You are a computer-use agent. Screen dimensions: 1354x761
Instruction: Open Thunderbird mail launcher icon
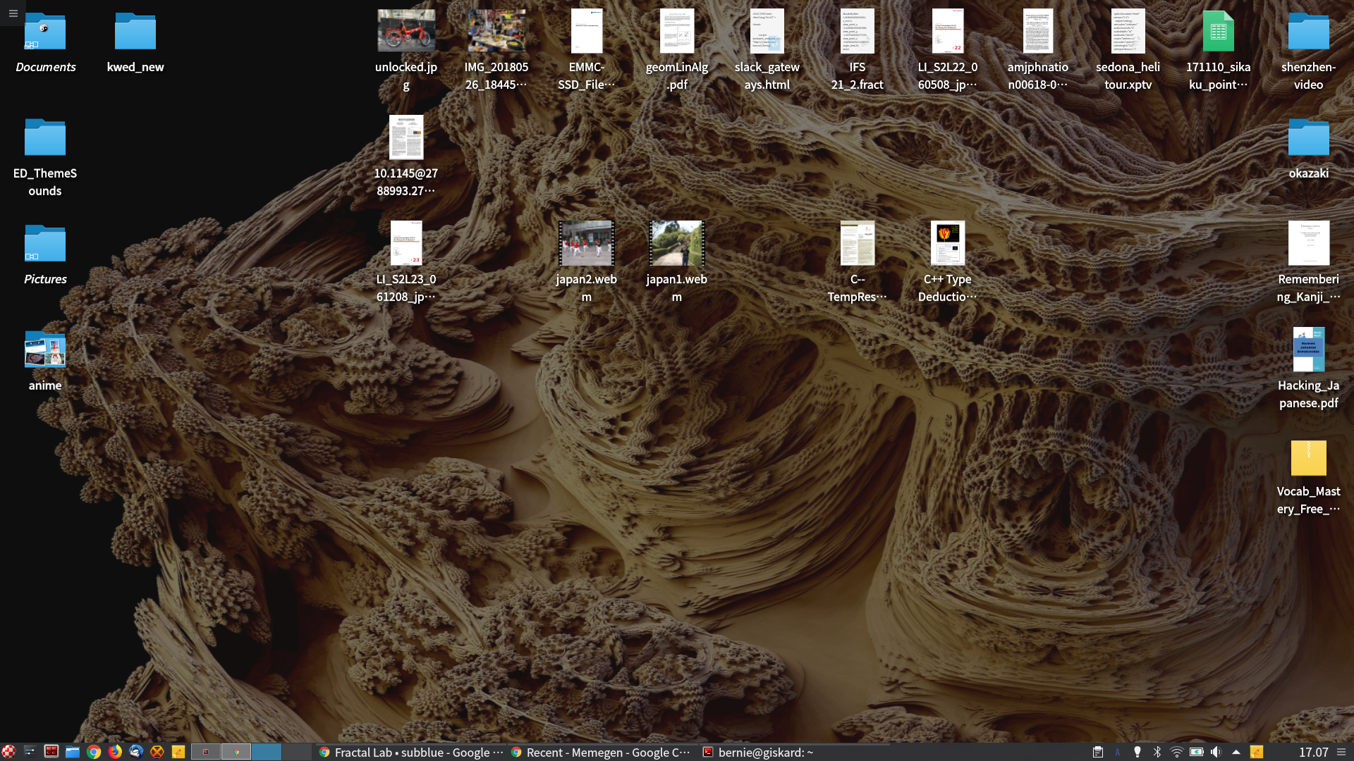[x=136, y=752]
